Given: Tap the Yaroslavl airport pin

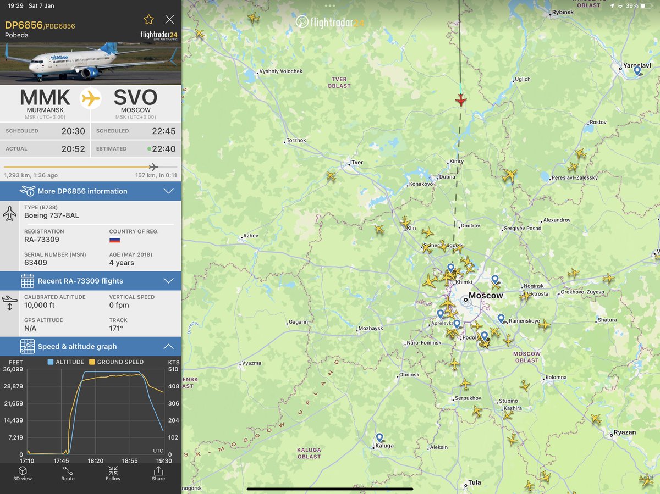Looking at the screenshot, I should tap(637, 71).
